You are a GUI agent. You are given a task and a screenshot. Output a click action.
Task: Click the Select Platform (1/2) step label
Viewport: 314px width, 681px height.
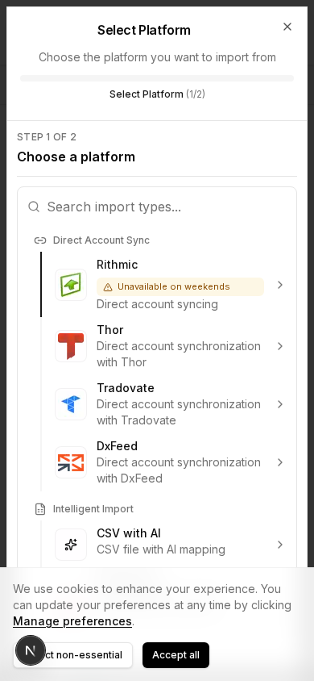(157, 94)
